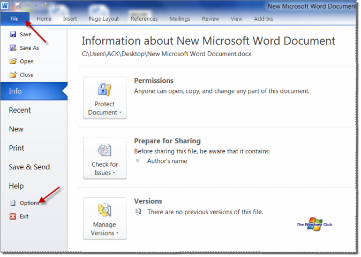This screenshot has height=257, width=361.
Task: Open the Help section
Action: [x=16, y=186]
